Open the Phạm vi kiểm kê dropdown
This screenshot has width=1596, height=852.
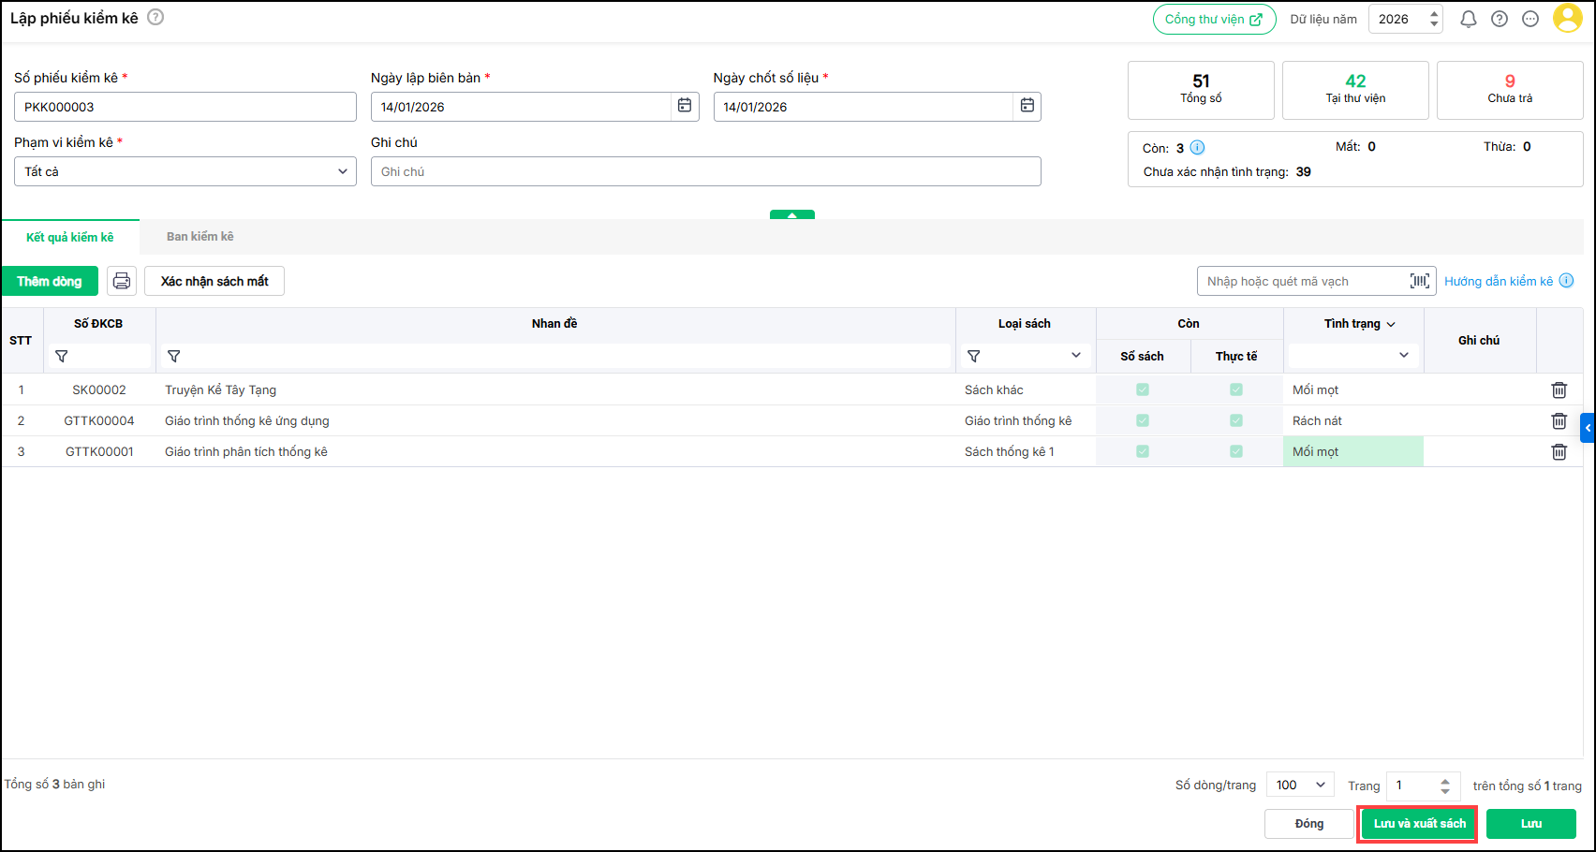[185, 171]
